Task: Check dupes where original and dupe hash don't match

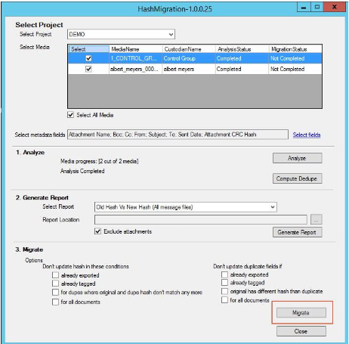Action: 55,293
